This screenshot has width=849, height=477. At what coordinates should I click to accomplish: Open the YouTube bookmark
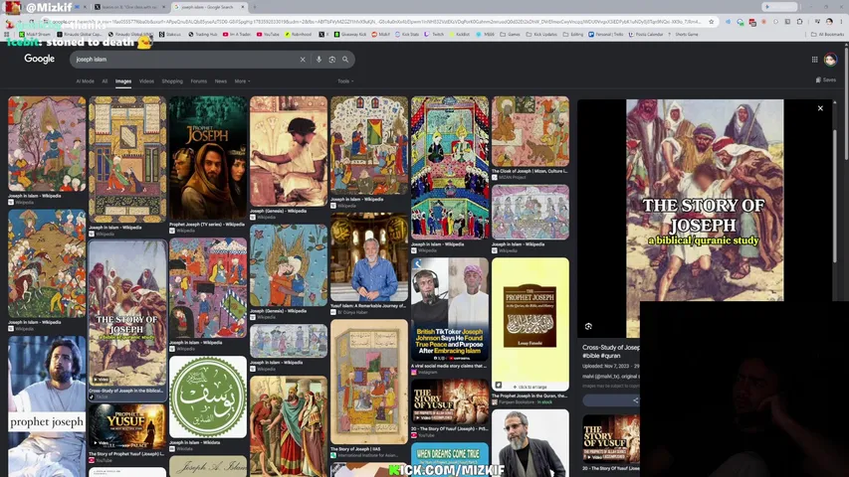point(268,34)
